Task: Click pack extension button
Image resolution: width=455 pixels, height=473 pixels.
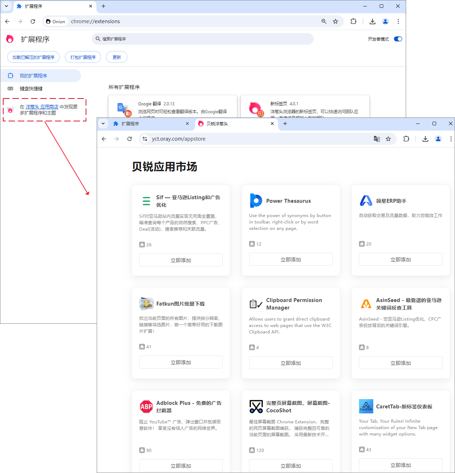Action: pos(83,57)
